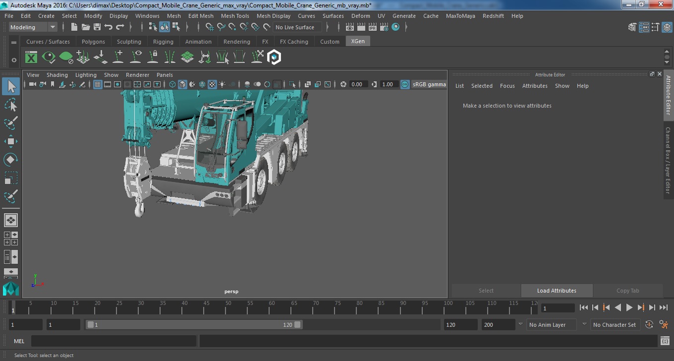Click the Open Scene folder icon
The width and height of the screenshot is (674, 361).
pos(86,27)
